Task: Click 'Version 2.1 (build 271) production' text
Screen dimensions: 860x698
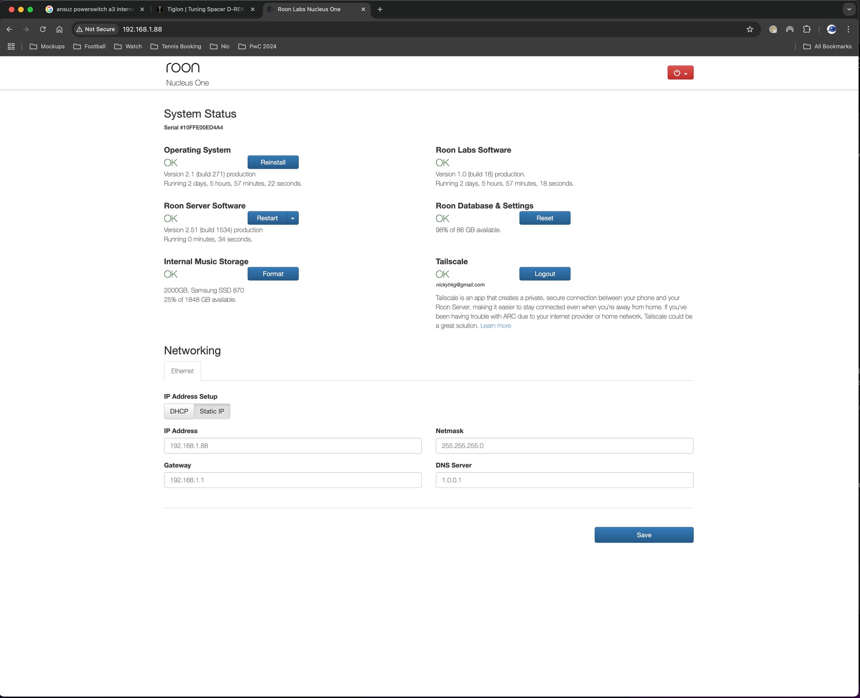Action: (x=210, y=174)
